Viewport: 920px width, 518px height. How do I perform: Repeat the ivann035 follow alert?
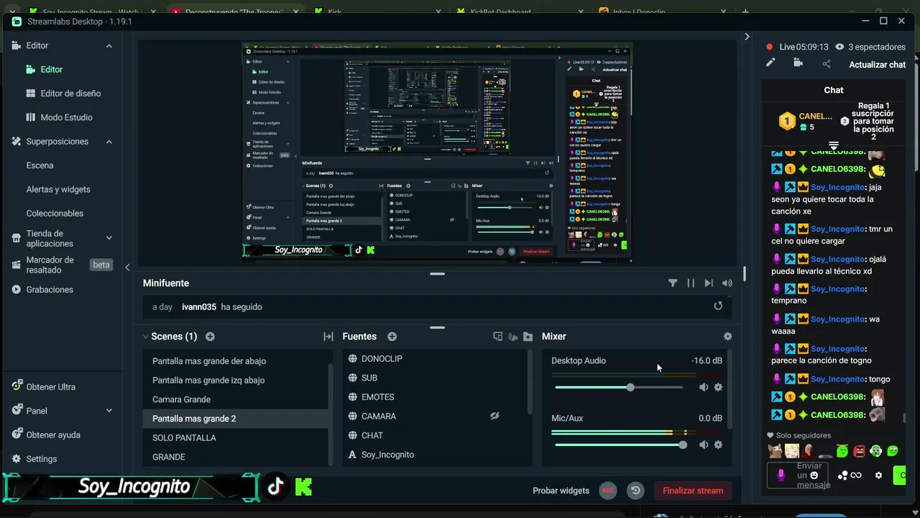coord(718,306)
